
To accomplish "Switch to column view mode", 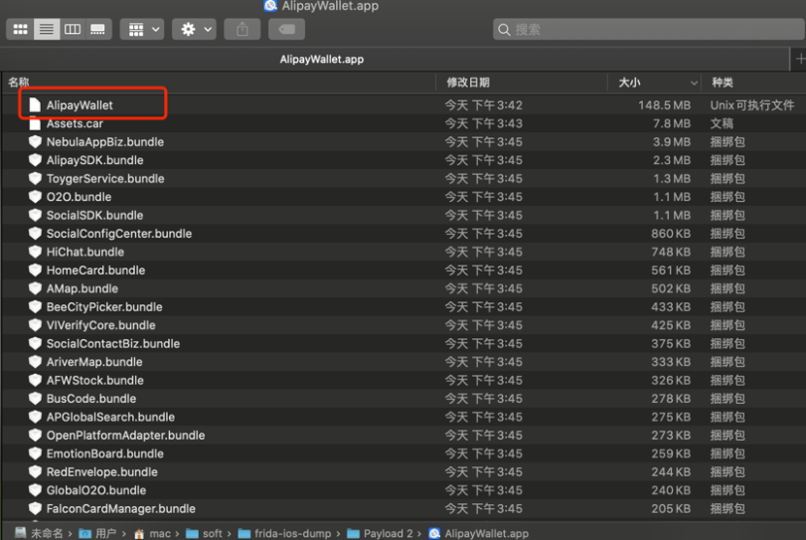I will pyautogui.click(x=72, y=29).
